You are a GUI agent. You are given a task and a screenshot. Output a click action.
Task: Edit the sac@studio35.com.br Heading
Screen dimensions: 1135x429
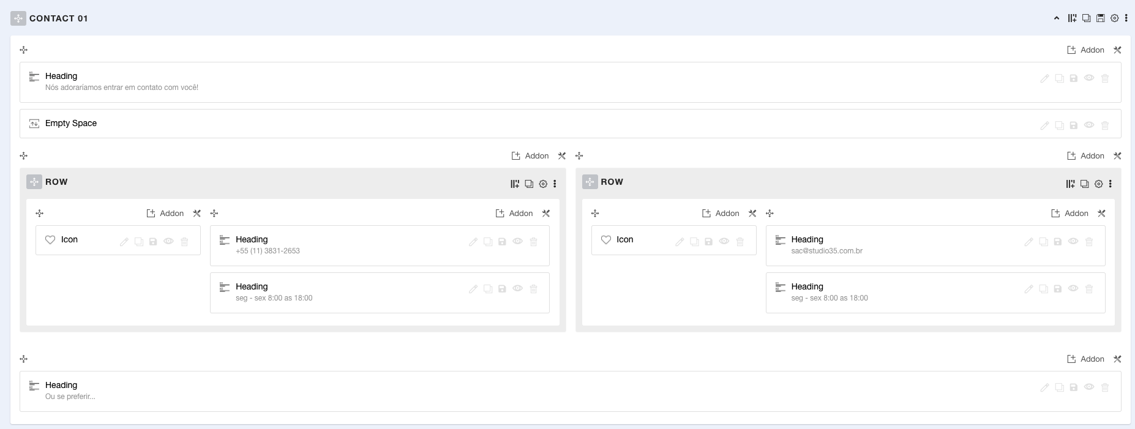[x=1028, y=242]
